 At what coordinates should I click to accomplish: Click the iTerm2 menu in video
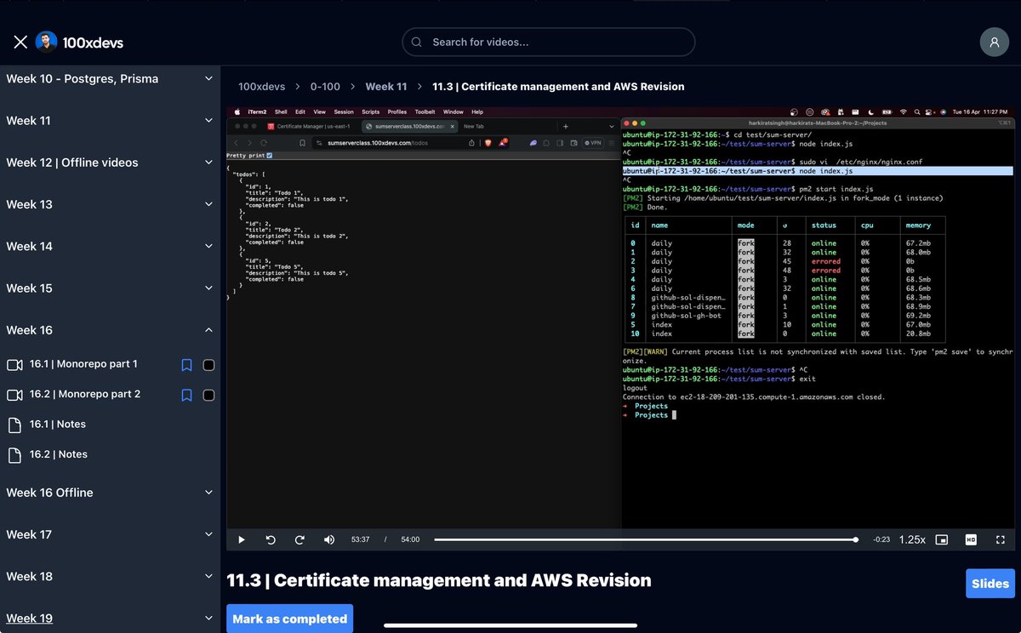257,111
